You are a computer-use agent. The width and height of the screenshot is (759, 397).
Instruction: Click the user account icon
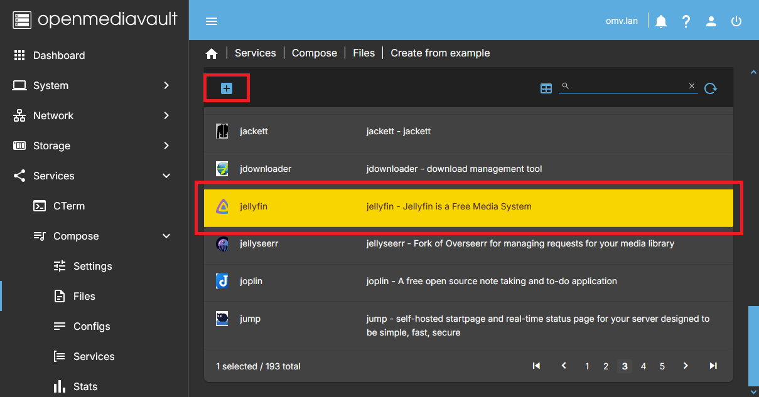coord(711,21)
